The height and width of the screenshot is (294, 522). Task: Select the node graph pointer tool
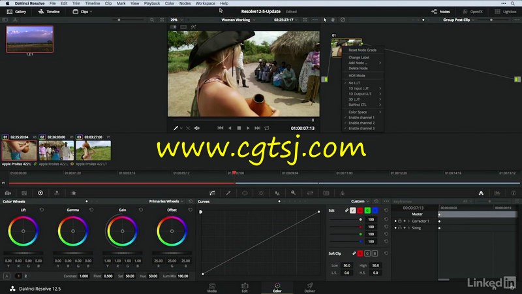(325, 20)
